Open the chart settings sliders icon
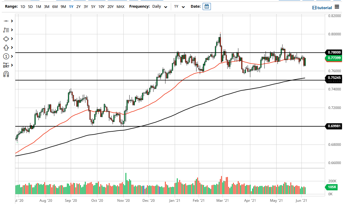The image size is (344, 205). click(x=6, y=65)
